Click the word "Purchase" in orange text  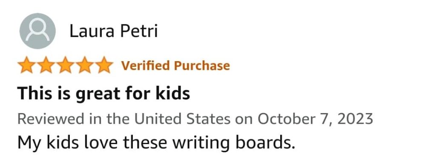pos(202,66)
